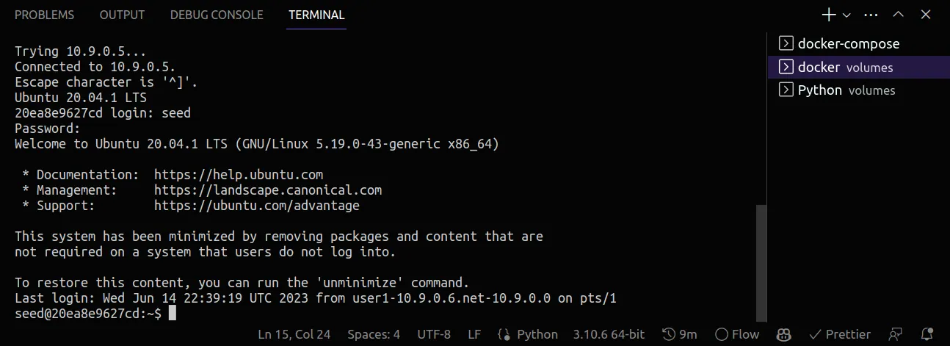
Task: Toggle the Prettier formatter status
Action: click(x=840, y=335)
